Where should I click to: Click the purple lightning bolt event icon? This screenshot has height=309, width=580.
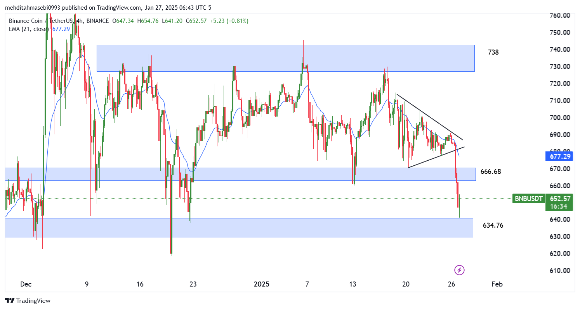459,270
